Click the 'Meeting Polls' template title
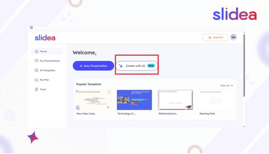This screenshot has width=269, height=154. coord(207,114)
